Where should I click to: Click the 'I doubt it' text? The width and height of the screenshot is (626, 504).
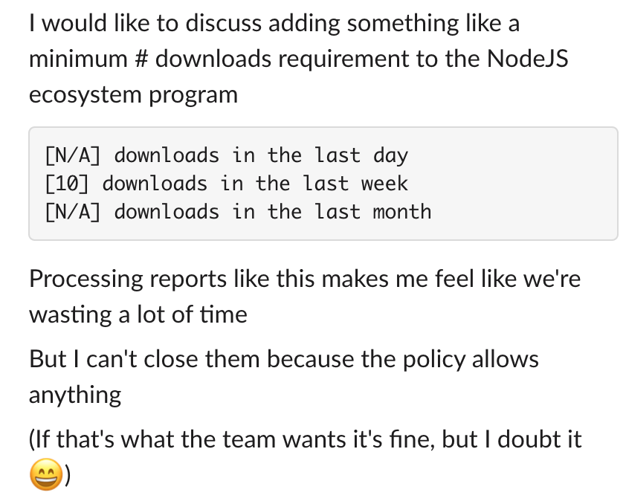(532, 439)
